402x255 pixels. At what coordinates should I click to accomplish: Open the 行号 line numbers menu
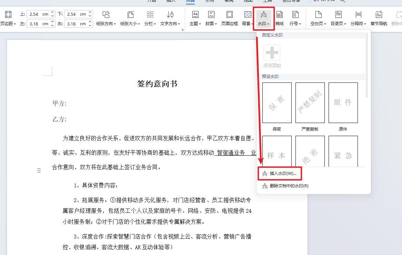(295, 18)
